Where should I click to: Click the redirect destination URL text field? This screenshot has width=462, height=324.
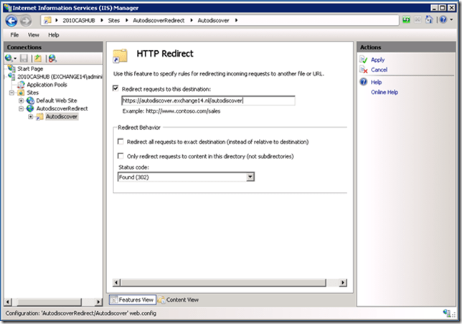tap(208, 100)
